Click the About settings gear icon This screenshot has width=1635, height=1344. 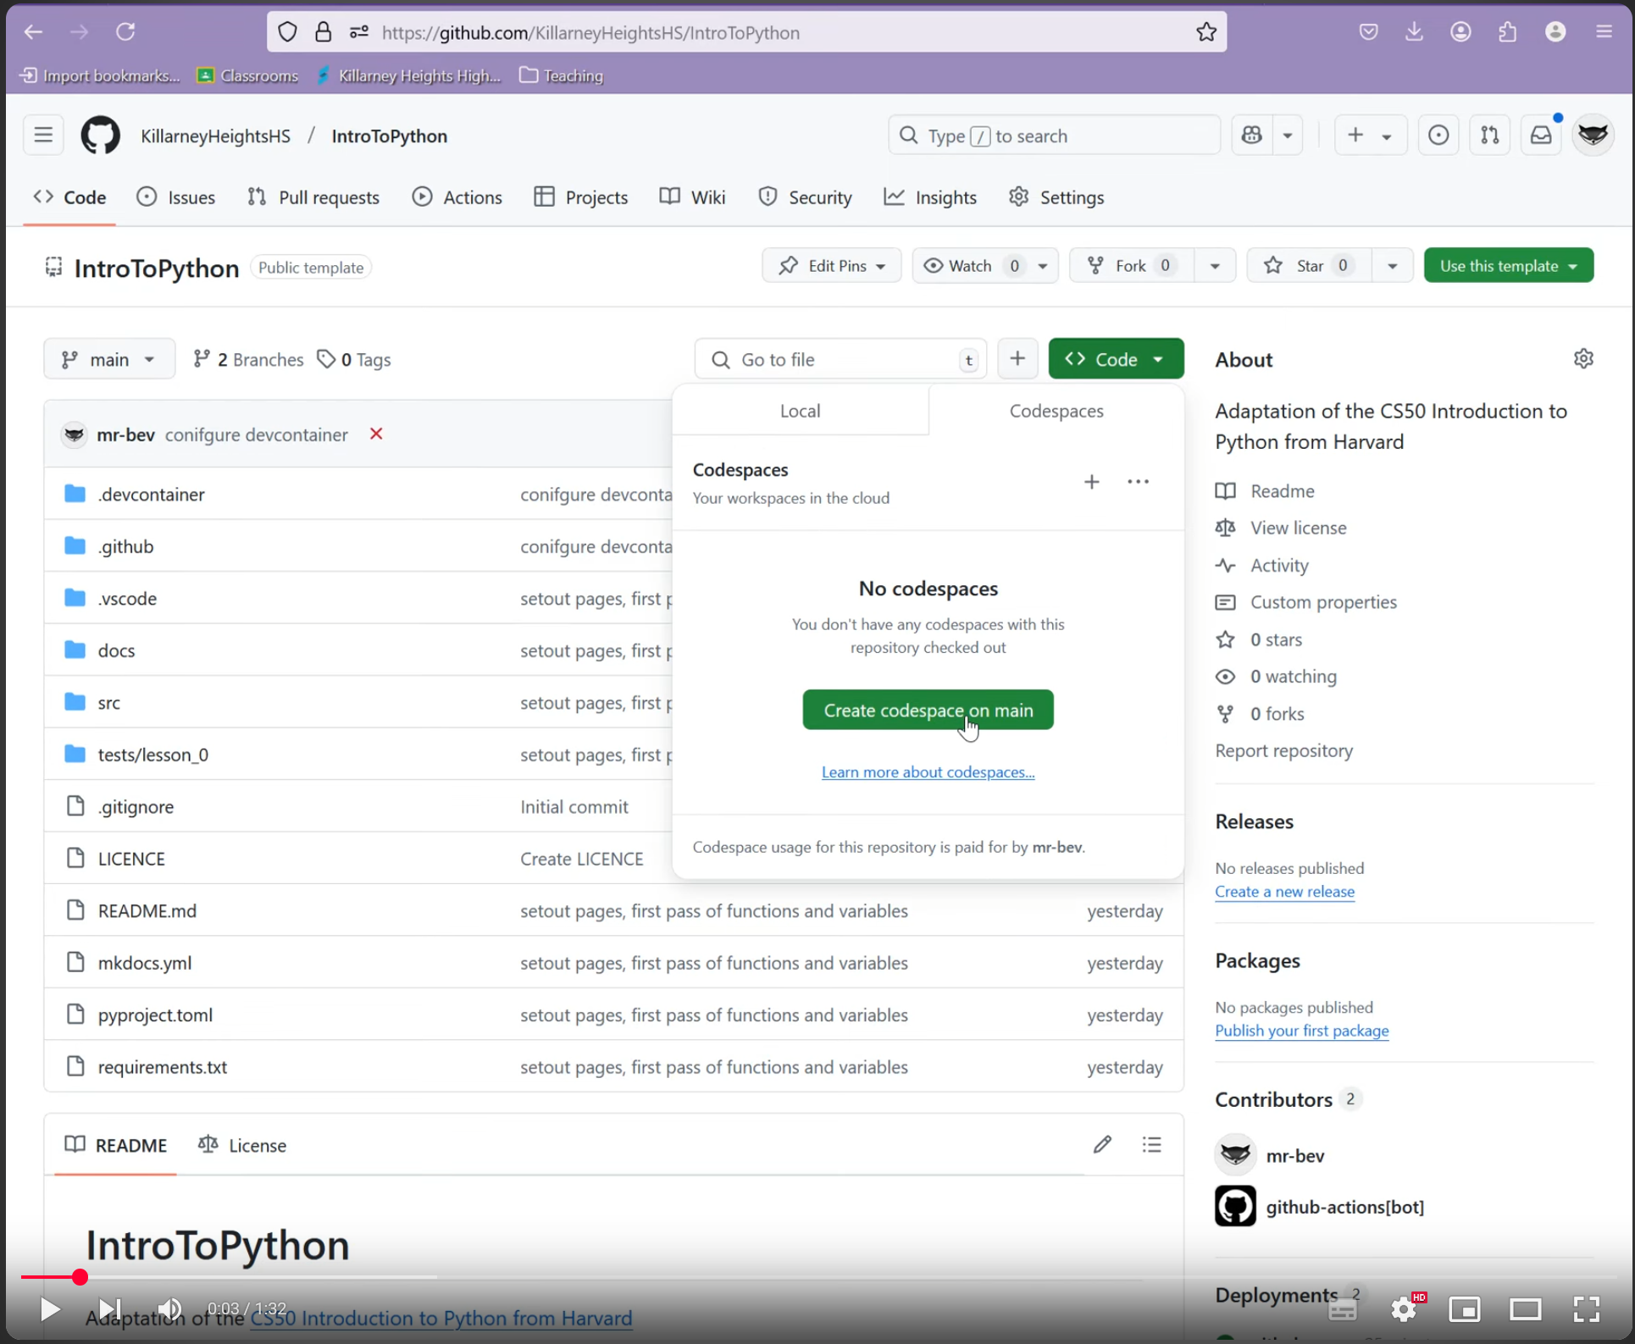[x=1583, y=359]
